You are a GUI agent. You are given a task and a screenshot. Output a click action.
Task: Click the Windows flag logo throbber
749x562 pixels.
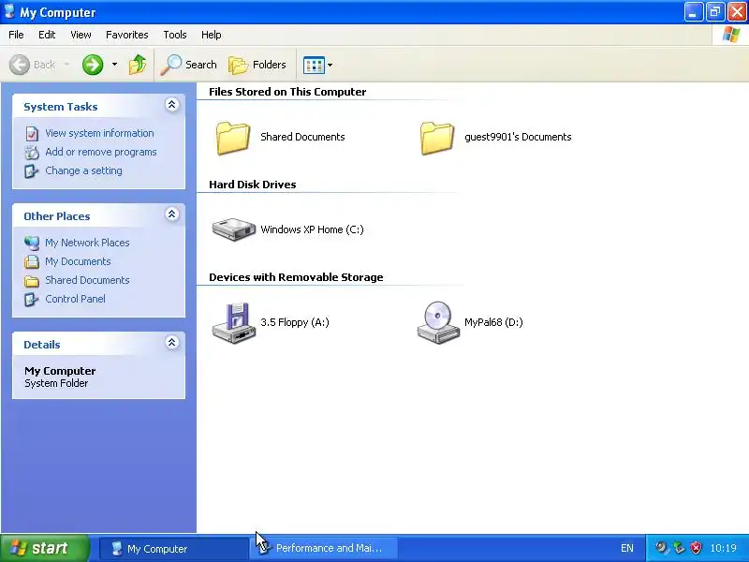click(x=731, y=35)
